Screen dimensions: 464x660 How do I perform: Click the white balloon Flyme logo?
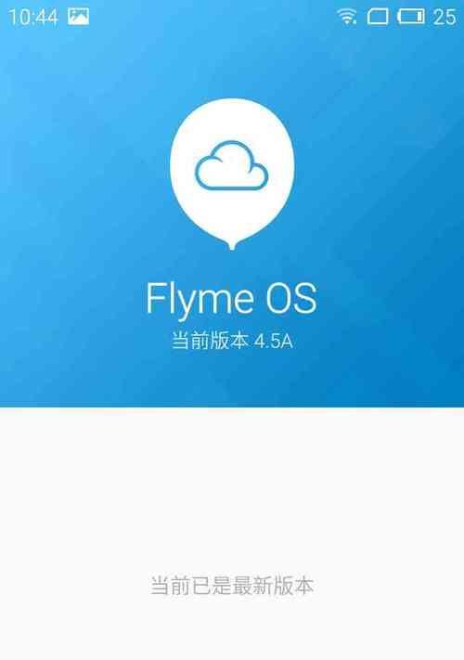[x=232, y=175]
